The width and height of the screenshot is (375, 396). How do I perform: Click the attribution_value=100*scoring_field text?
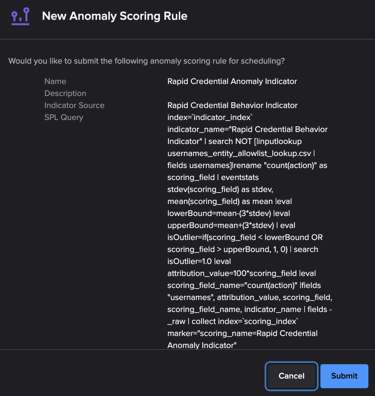point(232,273)
